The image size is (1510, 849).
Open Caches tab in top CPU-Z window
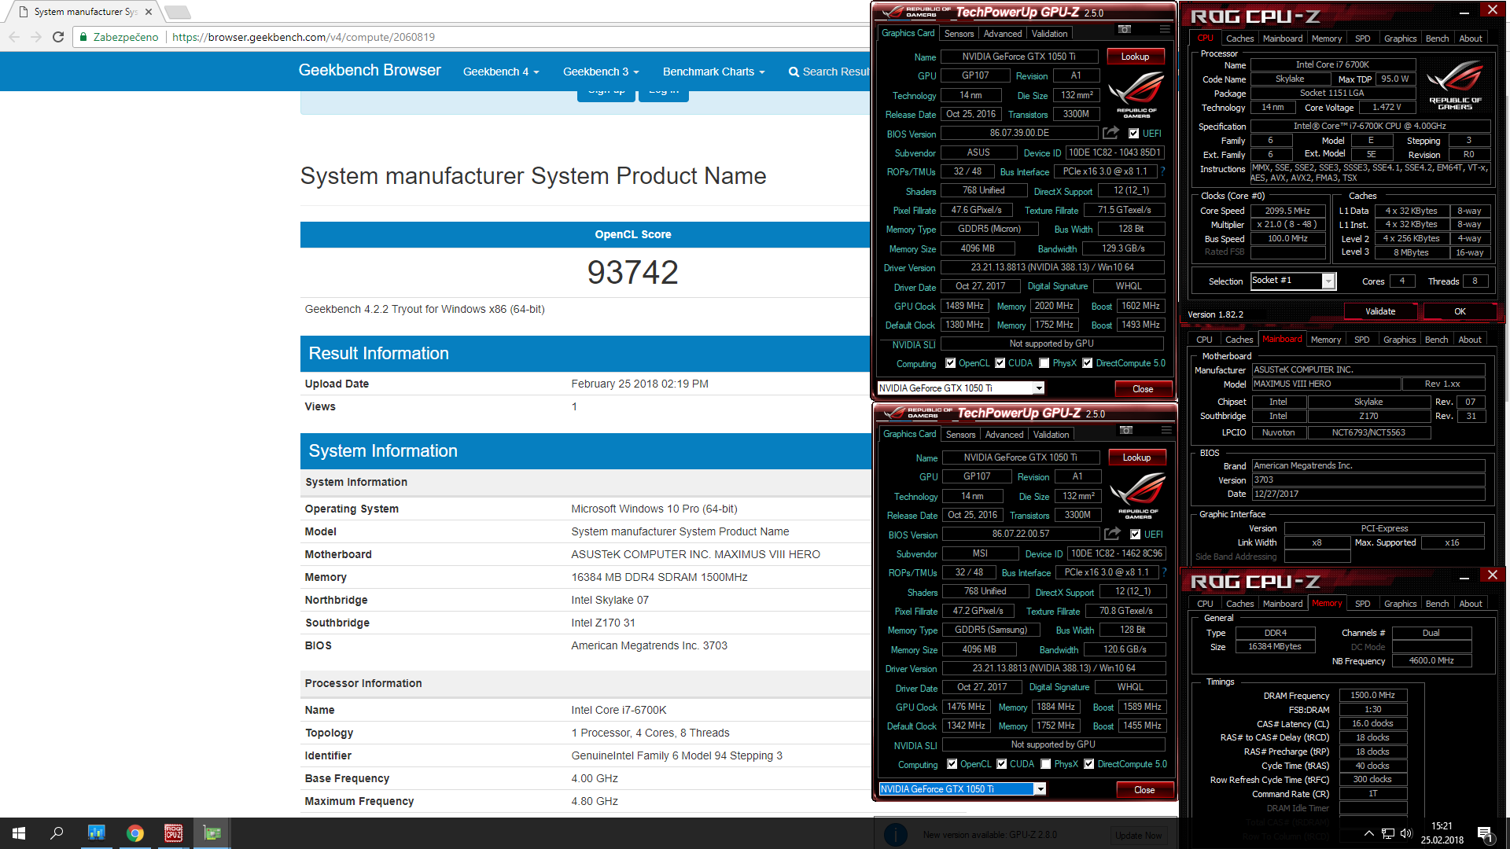coord(1239,39)
